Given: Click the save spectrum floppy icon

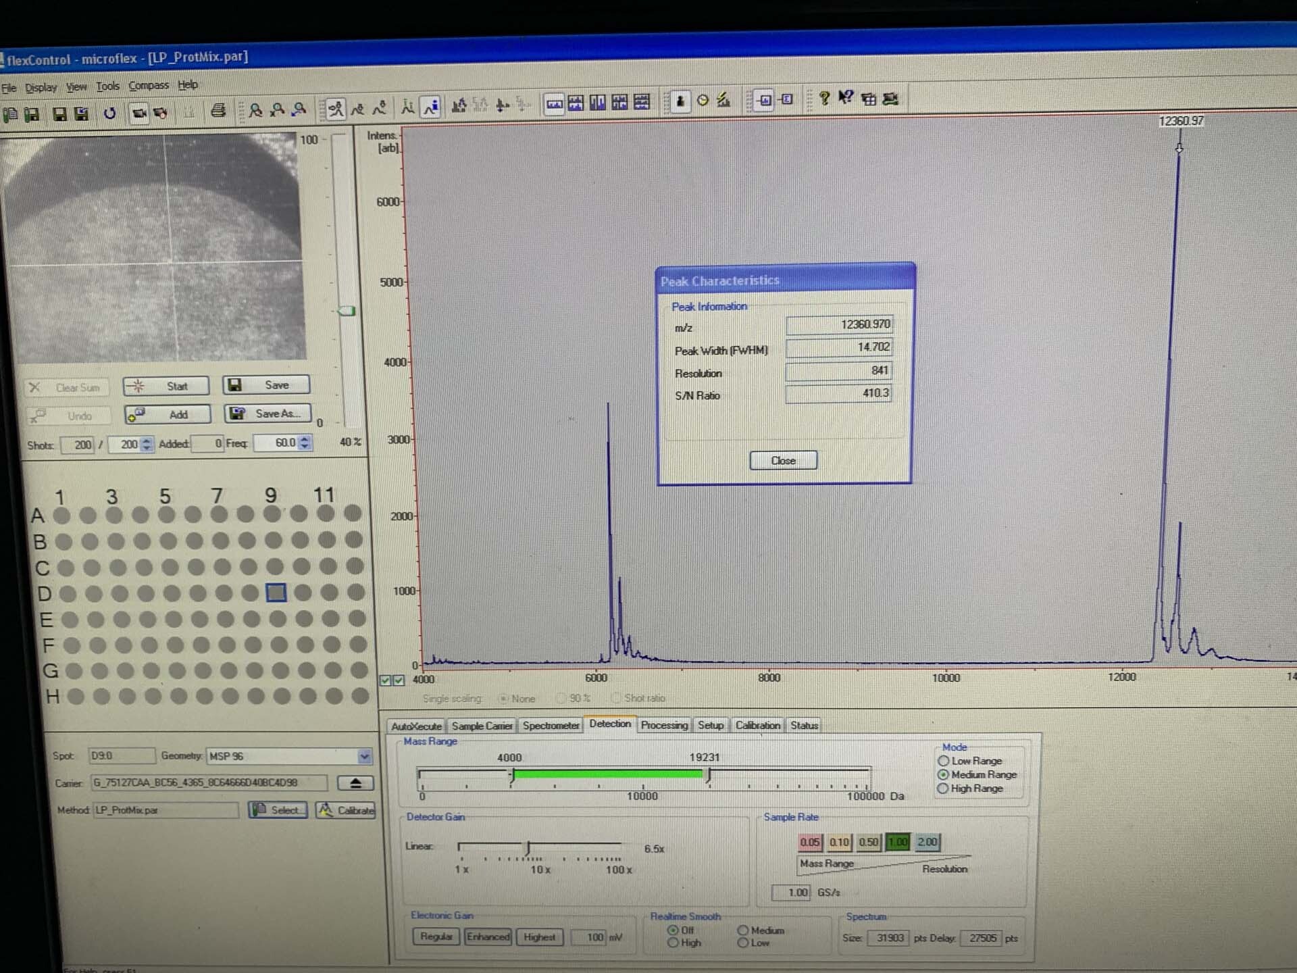Looking at the screenshot, I should coord(60,114).
